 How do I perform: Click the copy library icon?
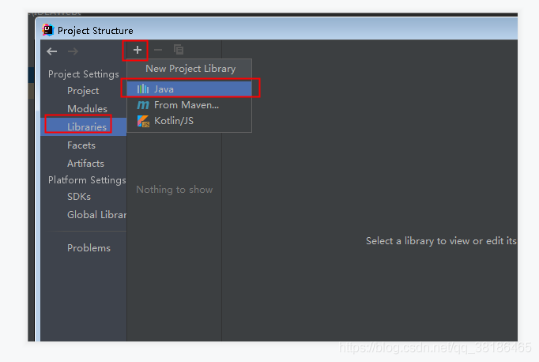click(179, 50)
